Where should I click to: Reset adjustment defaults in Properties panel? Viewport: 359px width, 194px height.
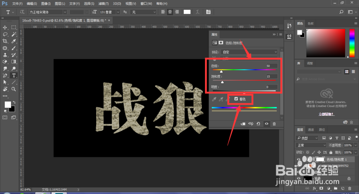(x=258, y=124)
